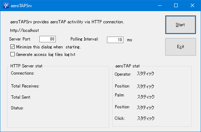Click the Click: label in aeroTAP stat
This screenshot has width=201, height=132.
pos(119,118)
